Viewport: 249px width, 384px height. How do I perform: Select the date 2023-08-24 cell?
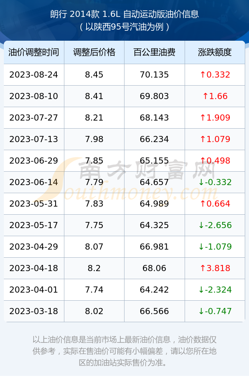point(34,75)
